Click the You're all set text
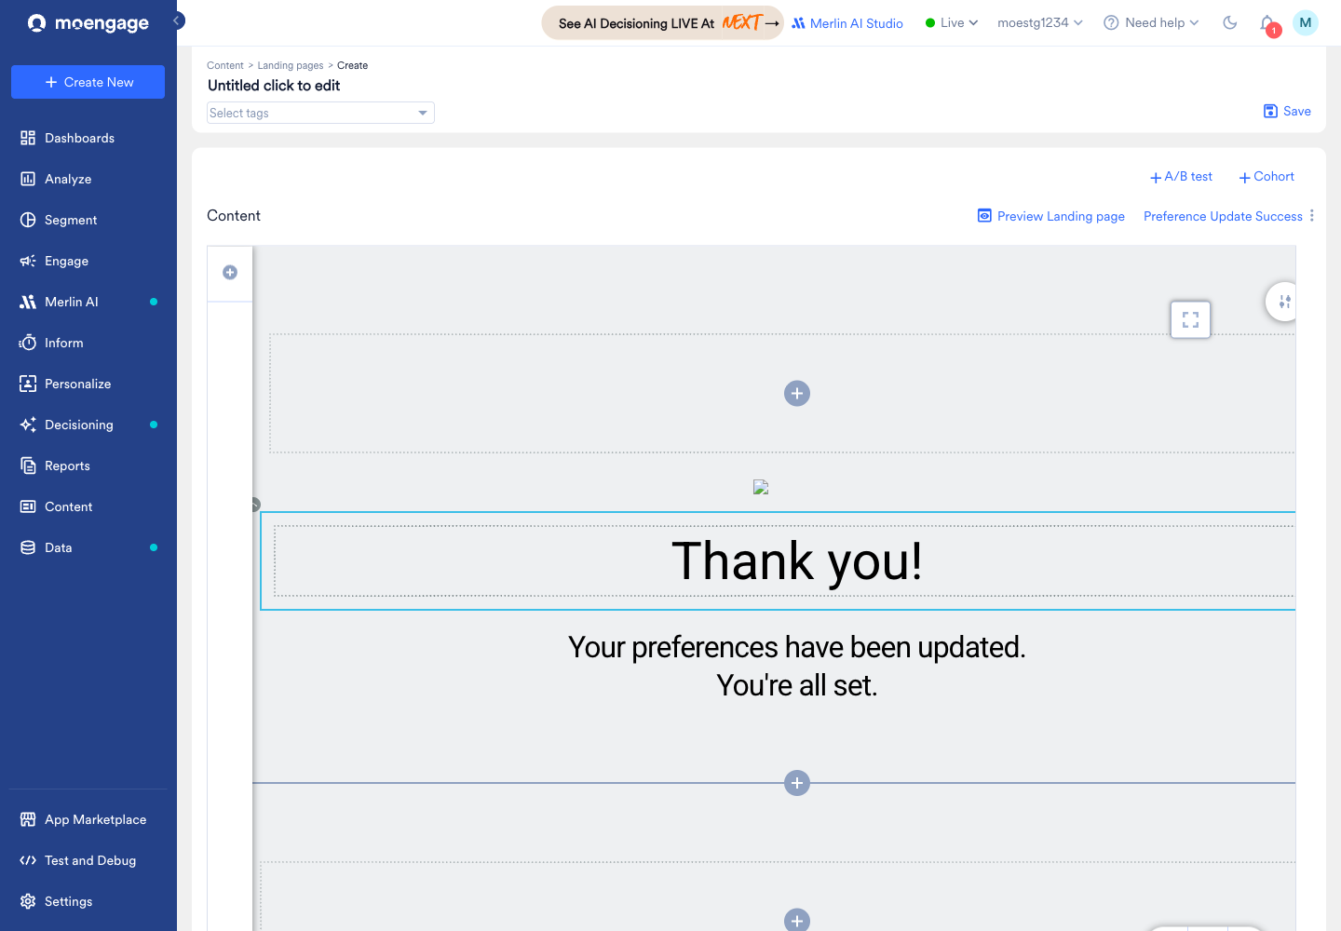1341x931 pixels. coord(797,685)
